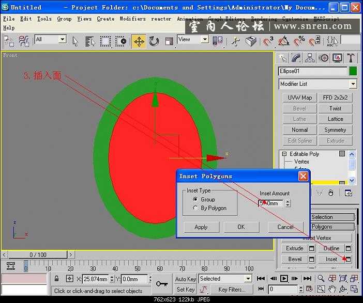Open the File menu
Image resolution: width=363 pixels, height=303 pixels.
pyautogui.click(x=9, y=19)
